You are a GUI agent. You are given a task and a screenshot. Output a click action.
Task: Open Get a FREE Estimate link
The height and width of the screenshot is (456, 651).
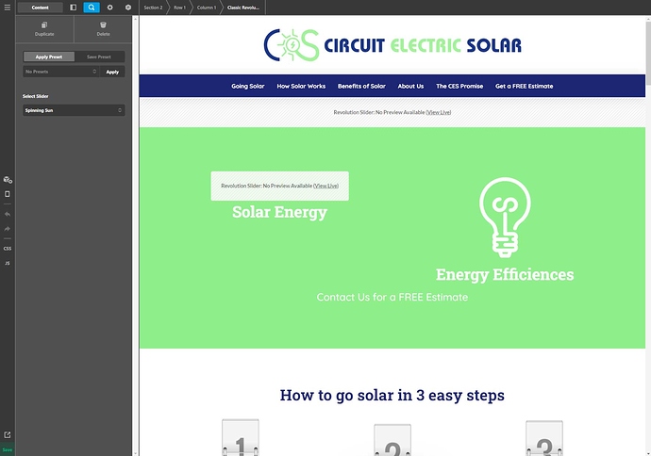click(x=524, y=87)
